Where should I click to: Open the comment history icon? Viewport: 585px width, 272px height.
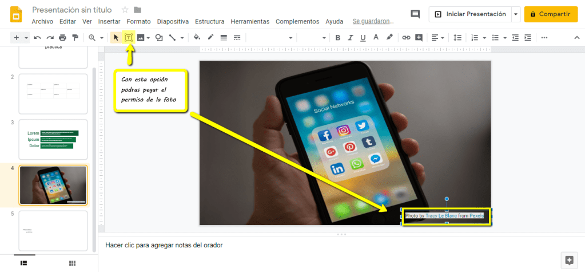pyautogui.click(x=415, y=14)
